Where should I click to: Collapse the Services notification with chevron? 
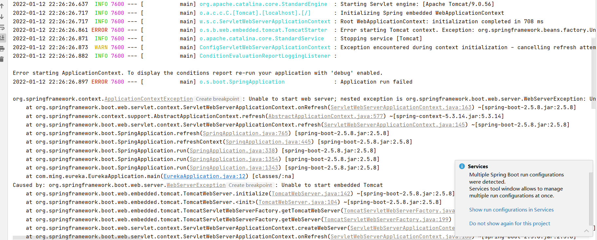(587, 231)
